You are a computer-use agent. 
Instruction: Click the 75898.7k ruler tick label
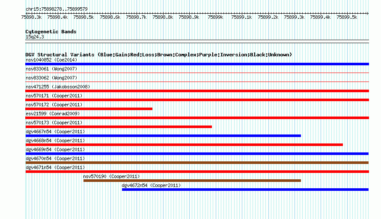click(136, 17)
